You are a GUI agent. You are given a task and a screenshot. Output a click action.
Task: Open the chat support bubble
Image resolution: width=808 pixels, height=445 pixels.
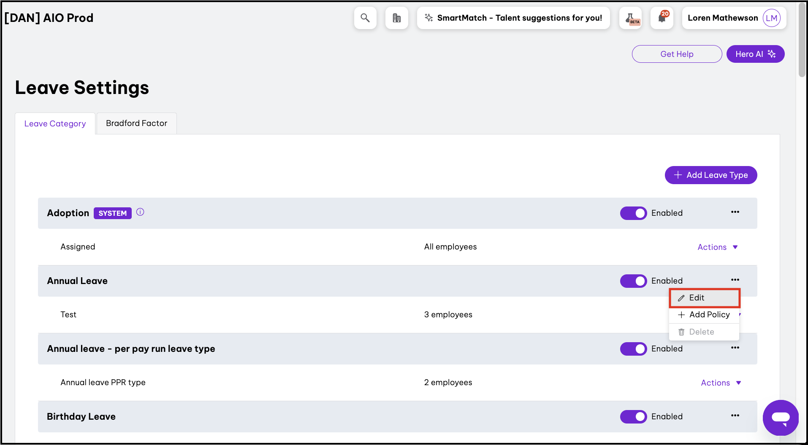click(780, 418)
